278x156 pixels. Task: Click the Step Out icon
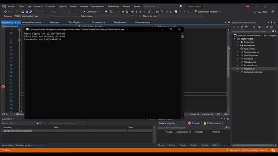(144, 12)
